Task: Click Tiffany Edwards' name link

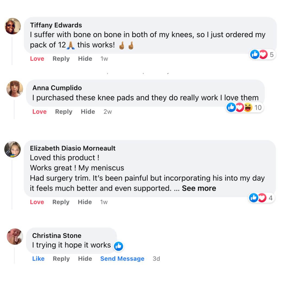Action: [56, 25]
